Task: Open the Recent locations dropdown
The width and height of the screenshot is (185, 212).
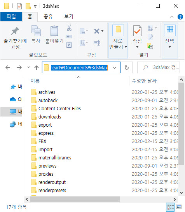Action: (28, 67)
